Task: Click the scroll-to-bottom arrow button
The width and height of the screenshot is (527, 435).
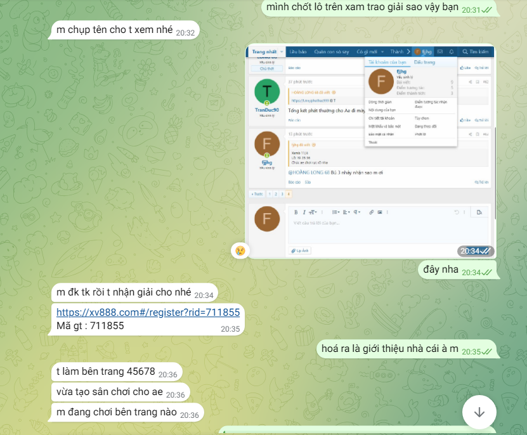Action: [x=479, y=412]
